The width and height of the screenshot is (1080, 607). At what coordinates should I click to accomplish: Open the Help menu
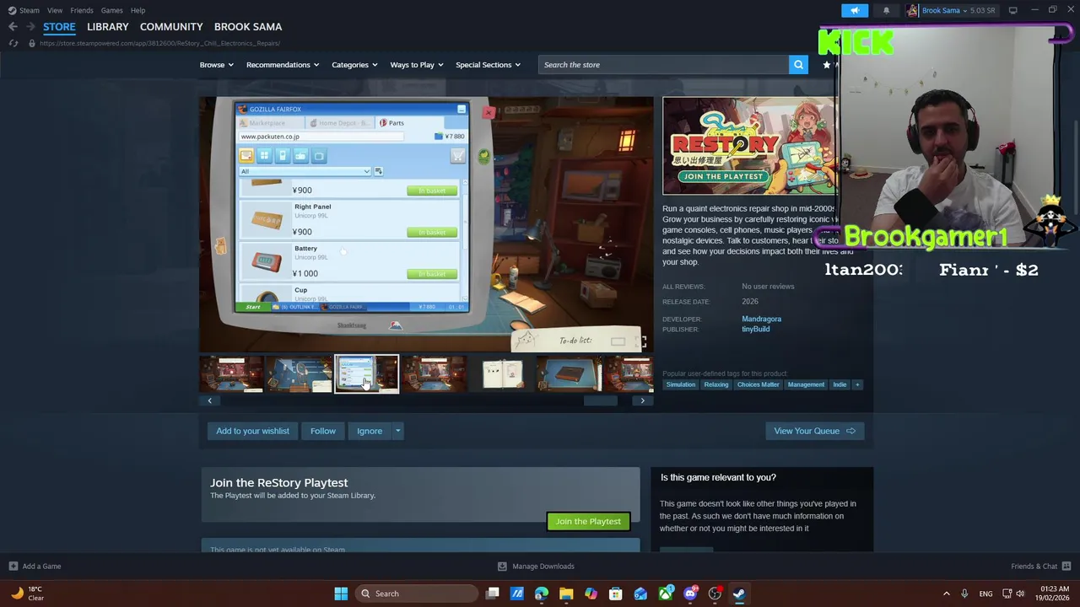[x=138, y=10]
